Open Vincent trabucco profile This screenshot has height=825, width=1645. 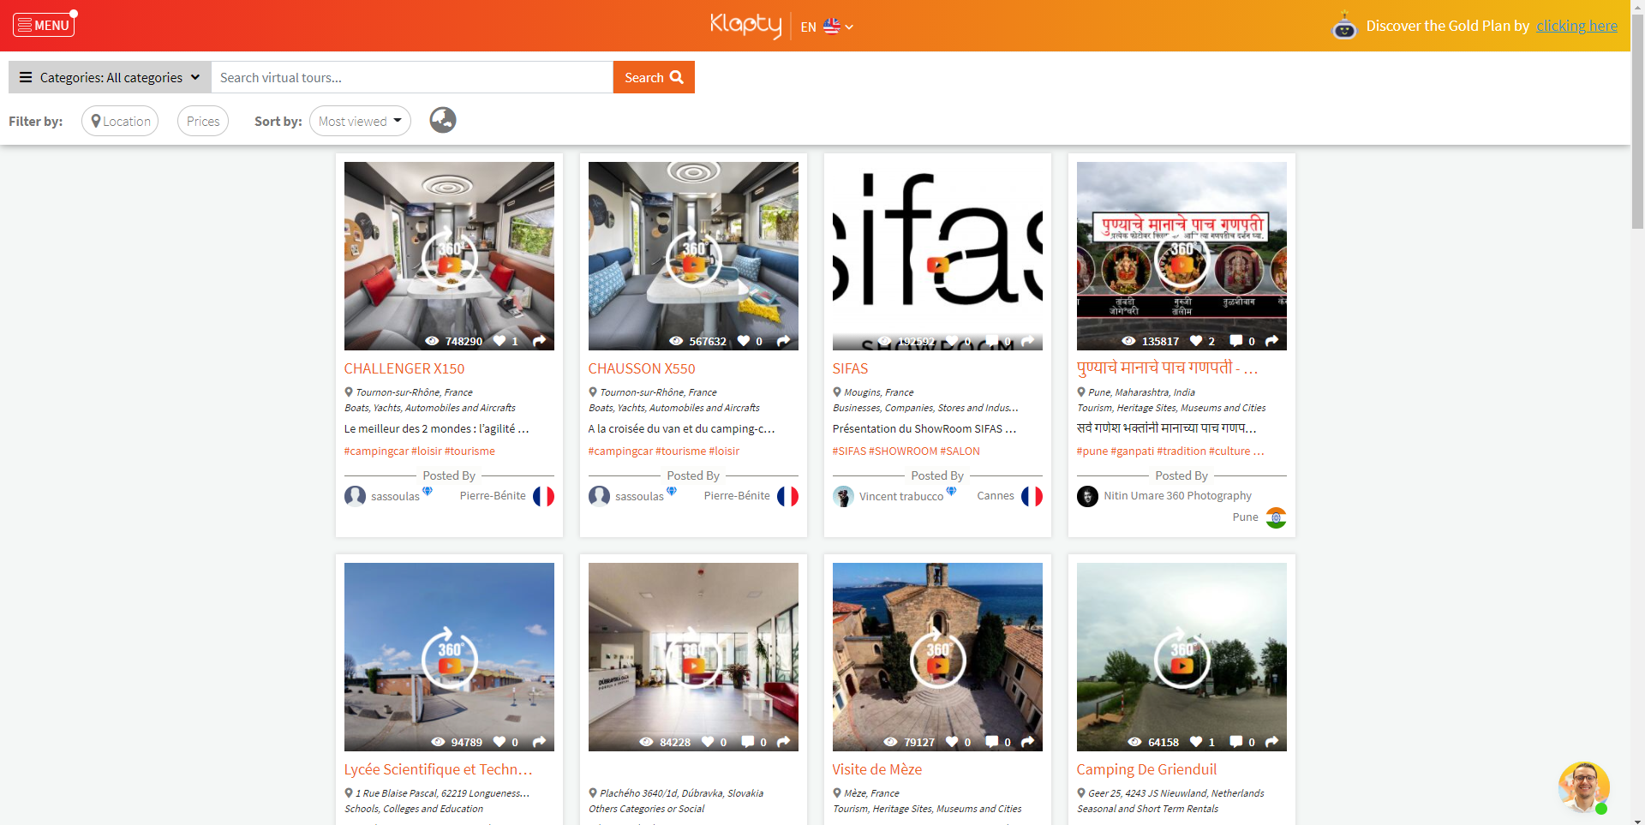(x=900, y=496)
